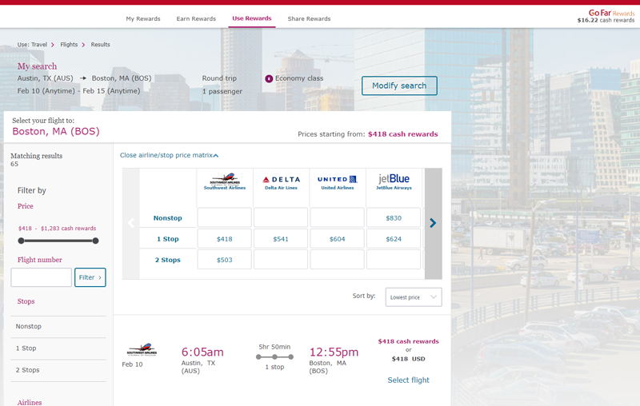Viewport: 640px width, 406px height.
Task: Click the United Airlines logo
Action: (337, 181)
